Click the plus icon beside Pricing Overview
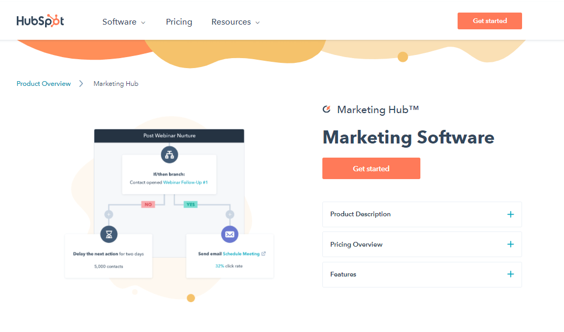The image size is (564, 332). (x=511, y=245)
